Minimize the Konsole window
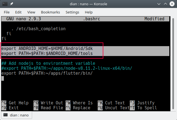 159,4
